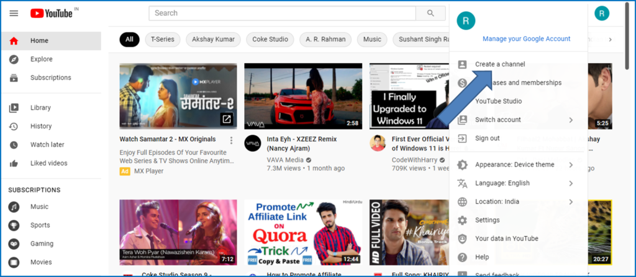
Task: Click the Help question mark icon
Action: 462,257
